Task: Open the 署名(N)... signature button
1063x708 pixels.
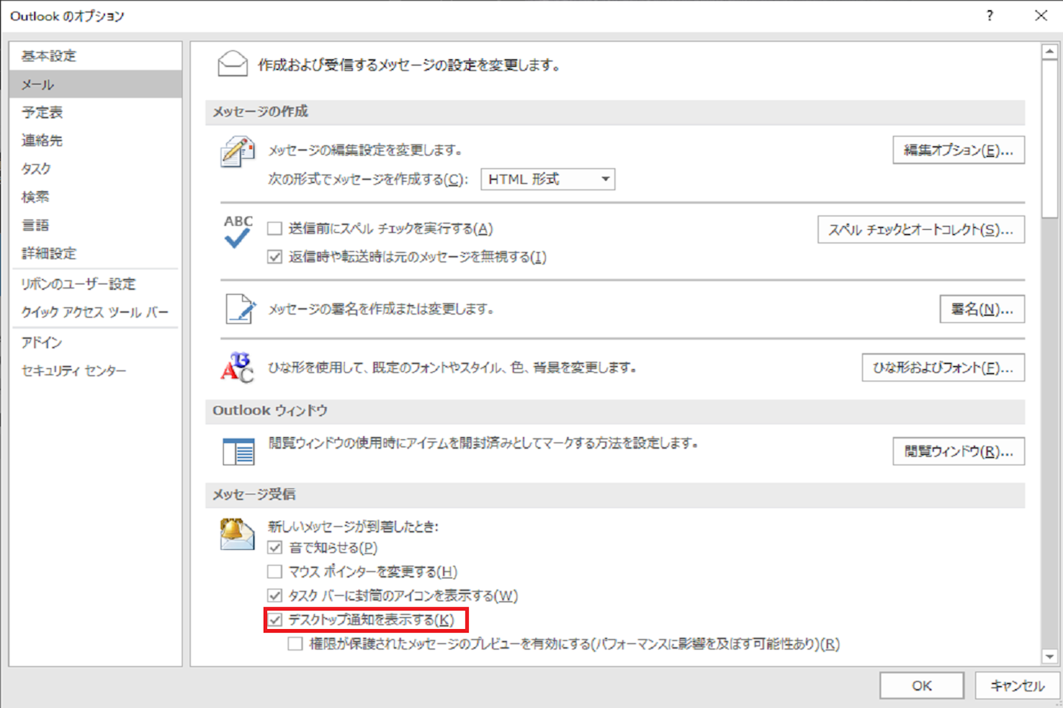Action: [x=982, y=310]
